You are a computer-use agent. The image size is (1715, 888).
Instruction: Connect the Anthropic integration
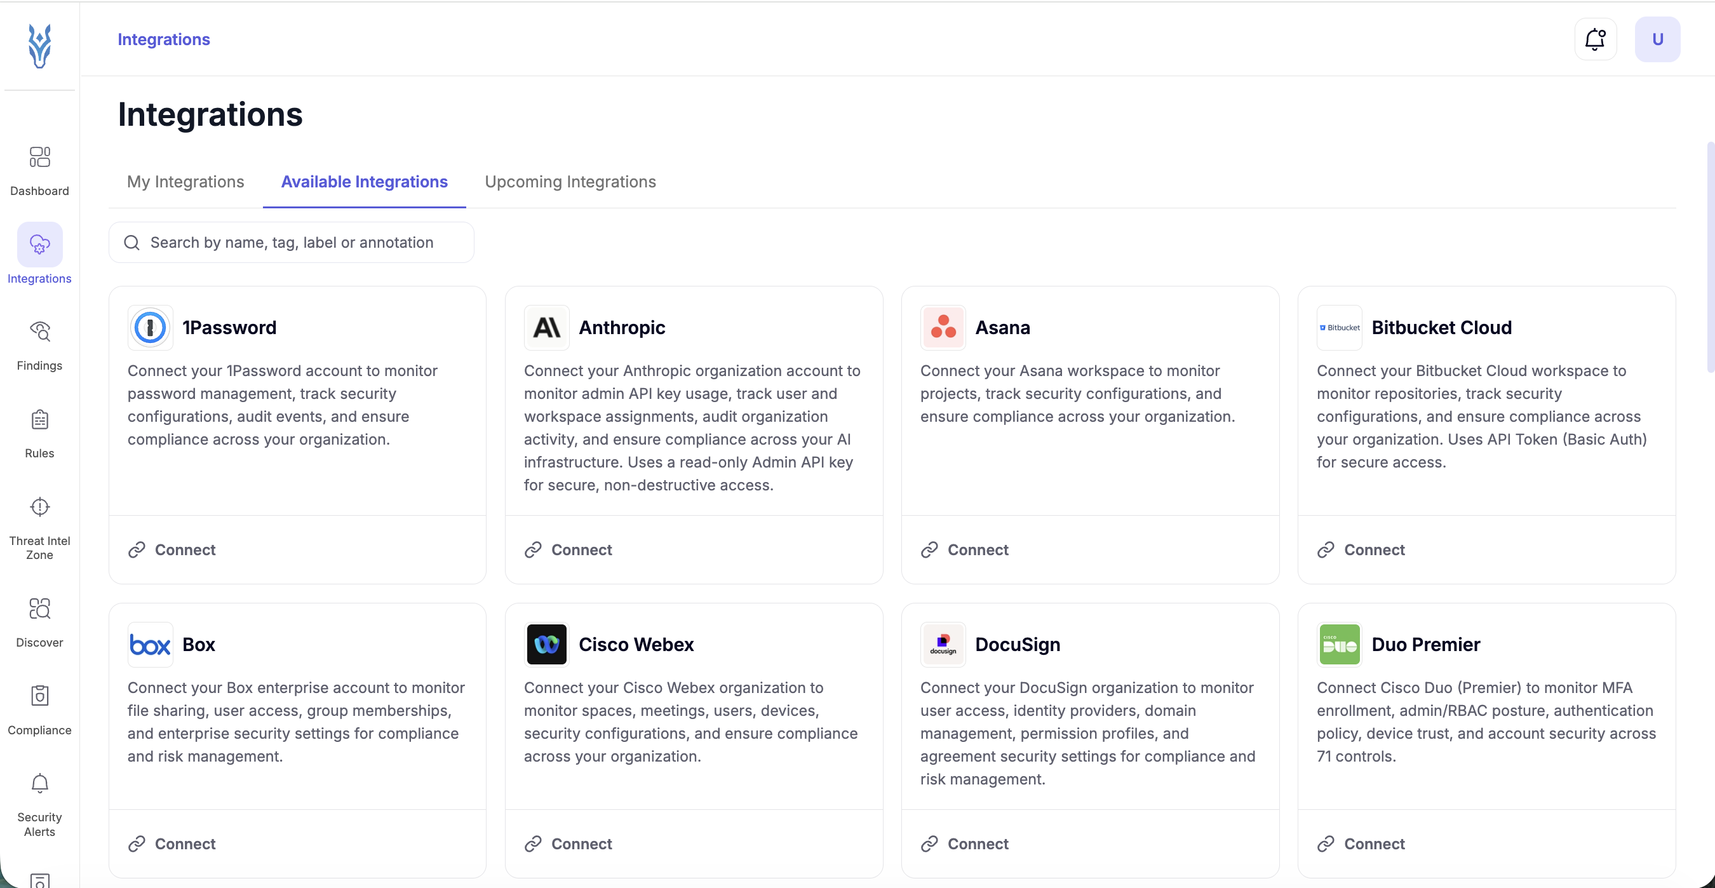[568, 550]
